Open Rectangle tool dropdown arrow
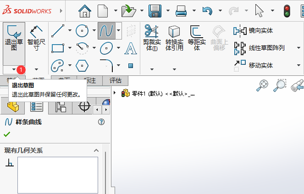The image size is (304, 194). click(x=70, y=48)
